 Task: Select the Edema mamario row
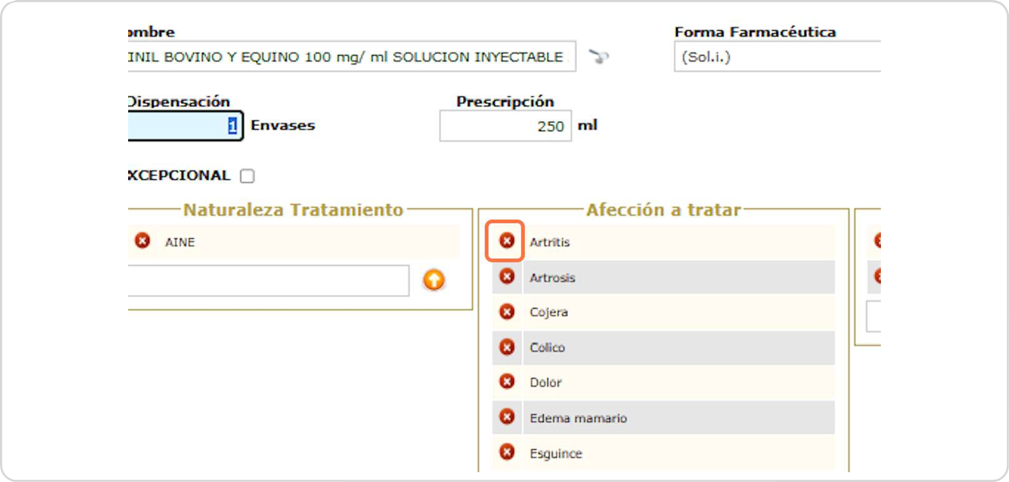coord(578,418)
